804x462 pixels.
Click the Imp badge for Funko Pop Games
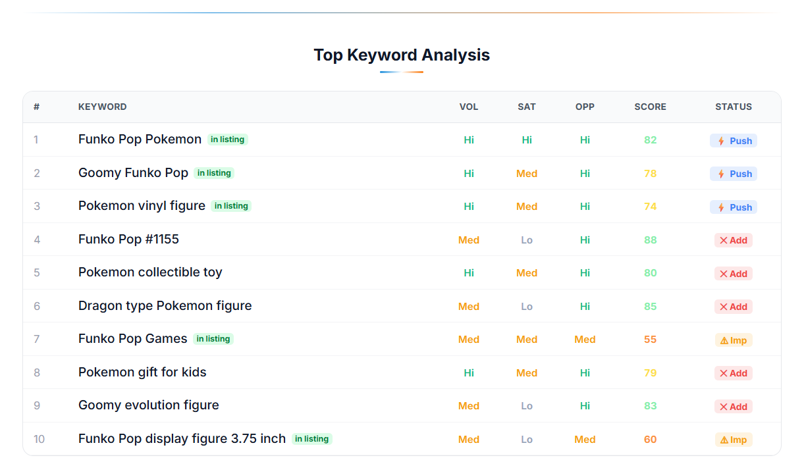point(733,340)
